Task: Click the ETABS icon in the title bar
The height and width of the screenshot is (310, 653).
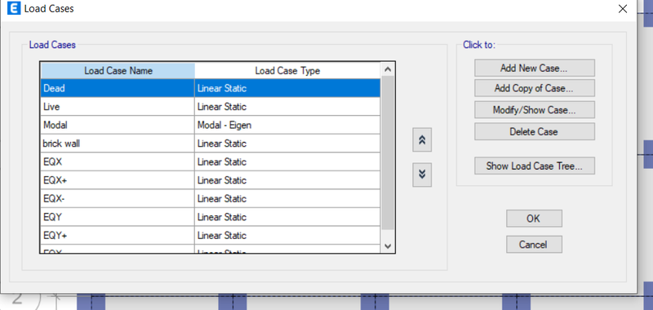Action: (14, 8)
